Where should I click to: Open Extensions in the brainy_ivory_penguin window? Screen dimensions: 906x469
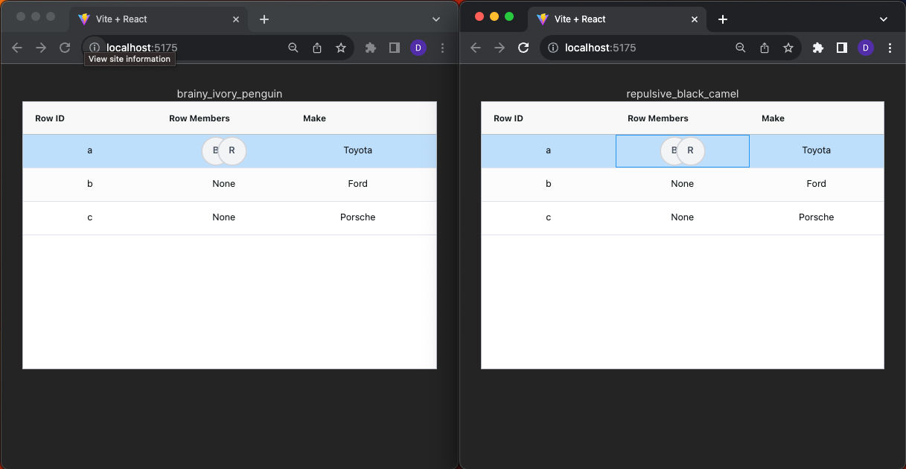371,48
